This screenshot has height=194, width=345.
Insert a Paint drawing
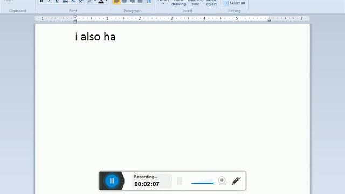point(178,3)
